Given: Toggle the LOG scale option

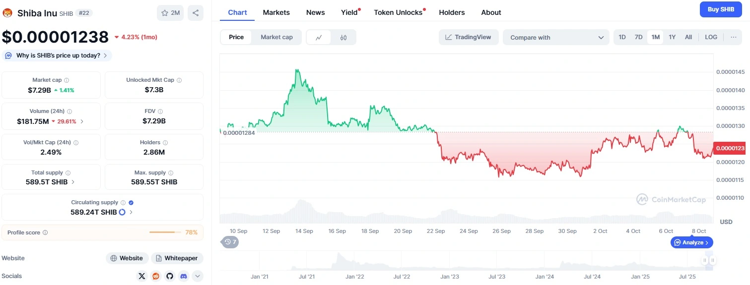Looking at the screenshot, I should (711, 37).
